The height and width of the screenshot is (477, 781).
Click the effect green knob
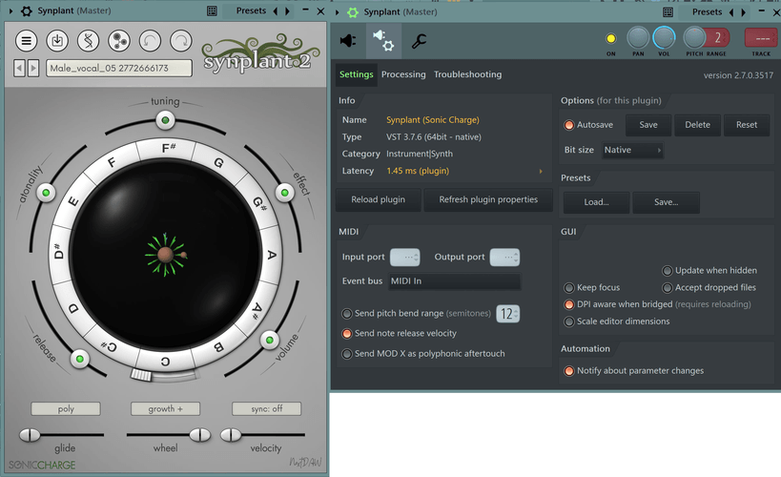coord(284,193)
